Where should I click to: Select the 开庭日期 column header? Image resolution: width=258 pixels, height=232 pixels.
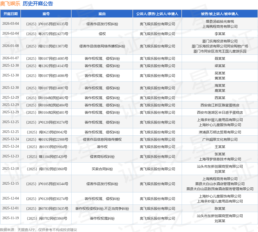[x=11, y=14]
